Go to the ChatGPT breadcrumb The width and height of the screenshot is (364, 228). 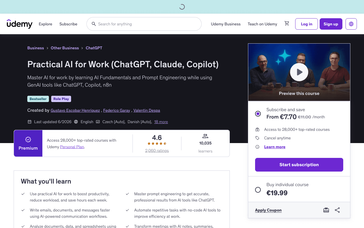pyautogui.click(x=94, y=48)
